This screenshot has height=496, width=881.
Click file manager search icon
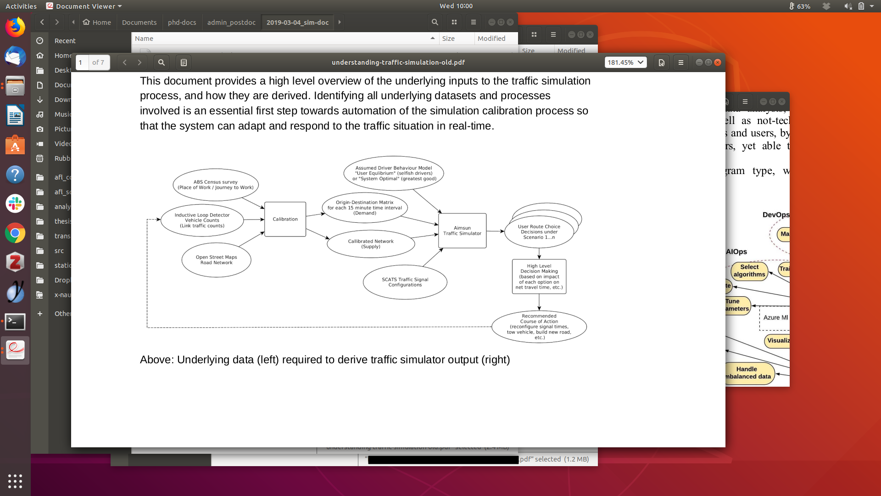point(435,22)
